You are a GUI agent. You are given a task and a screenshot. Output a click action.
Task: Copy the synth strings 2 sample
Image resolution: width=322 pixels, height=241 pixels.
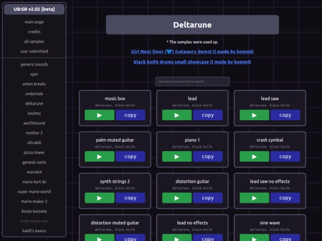point(130,198)
